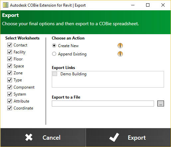Screen dimensions: 171x147
Task: Click the COBie Extension app icon in title bar
Action: 6,5
